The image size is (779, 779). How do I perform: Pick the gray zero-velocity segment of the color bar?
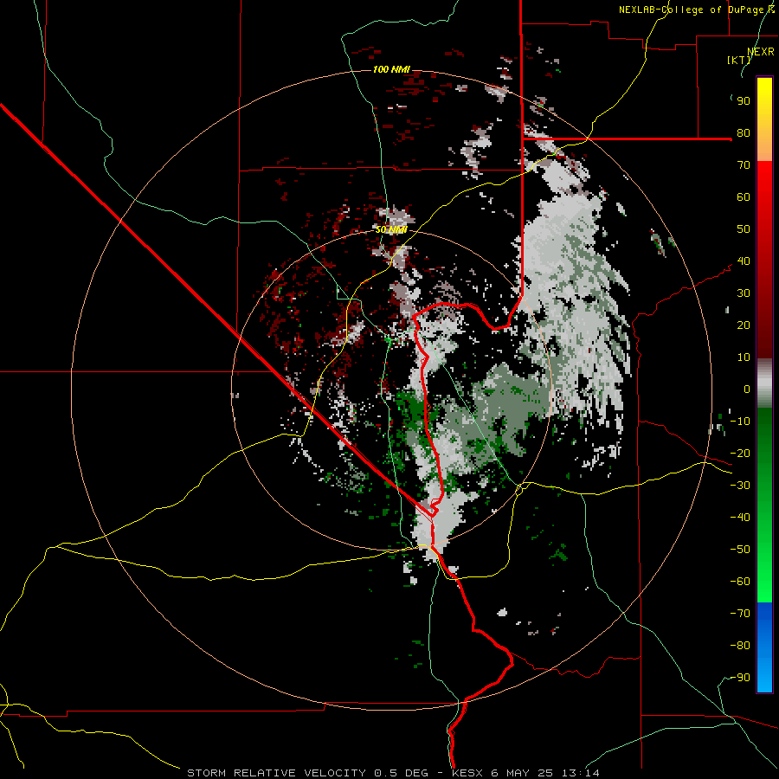click(764, 383)
